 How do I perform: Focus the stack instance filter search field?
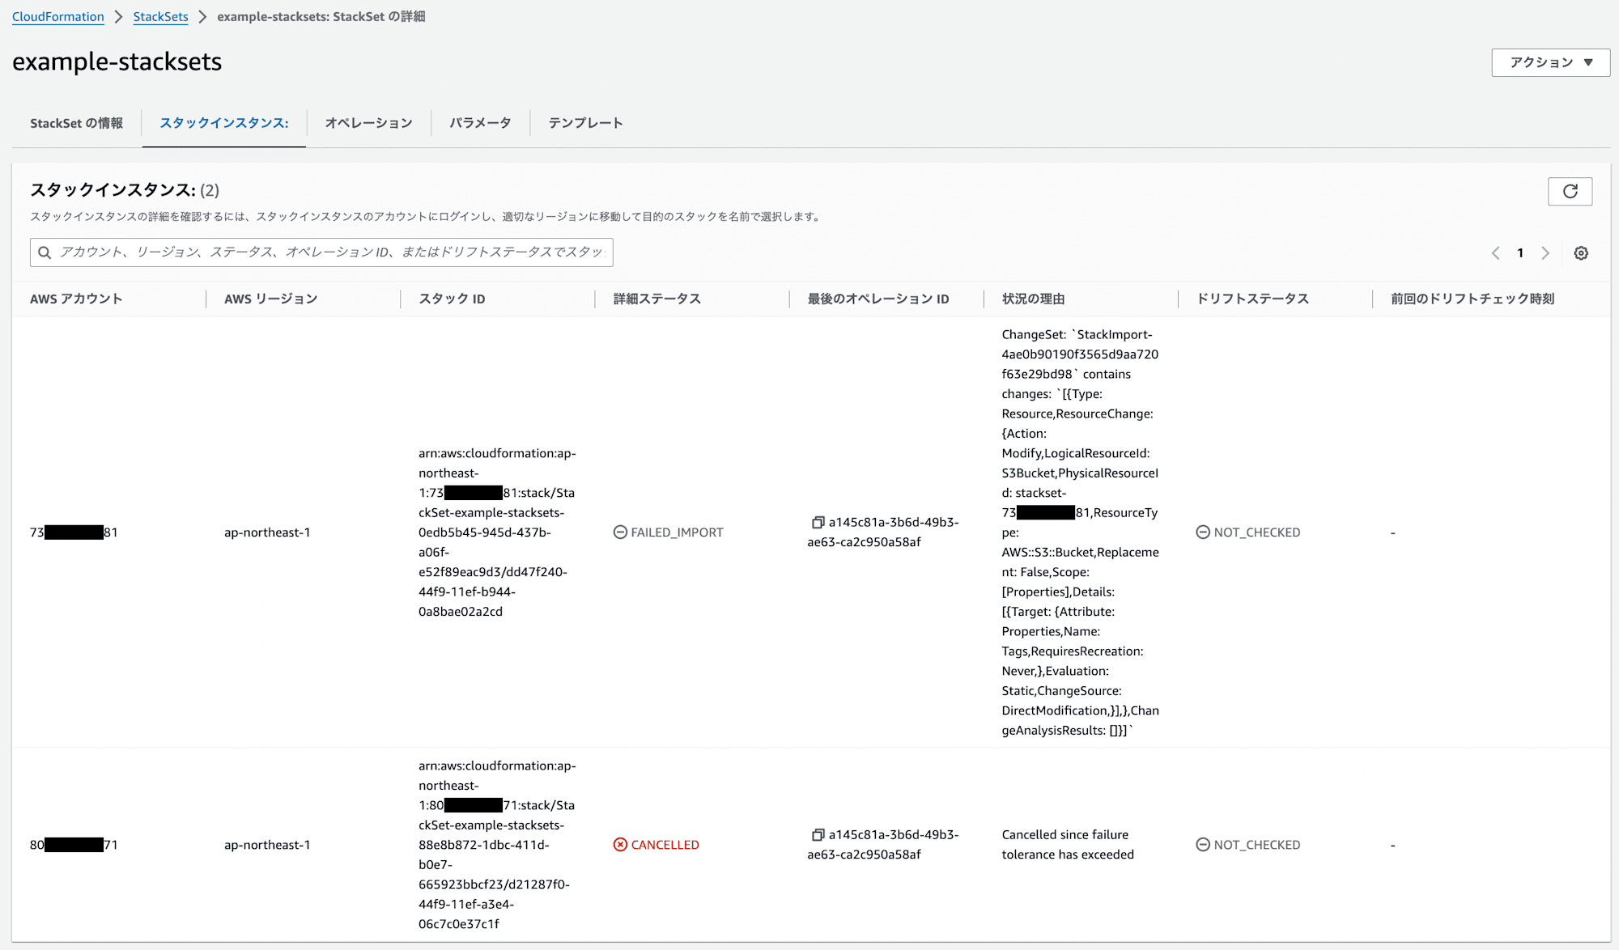tap(321, 252)
